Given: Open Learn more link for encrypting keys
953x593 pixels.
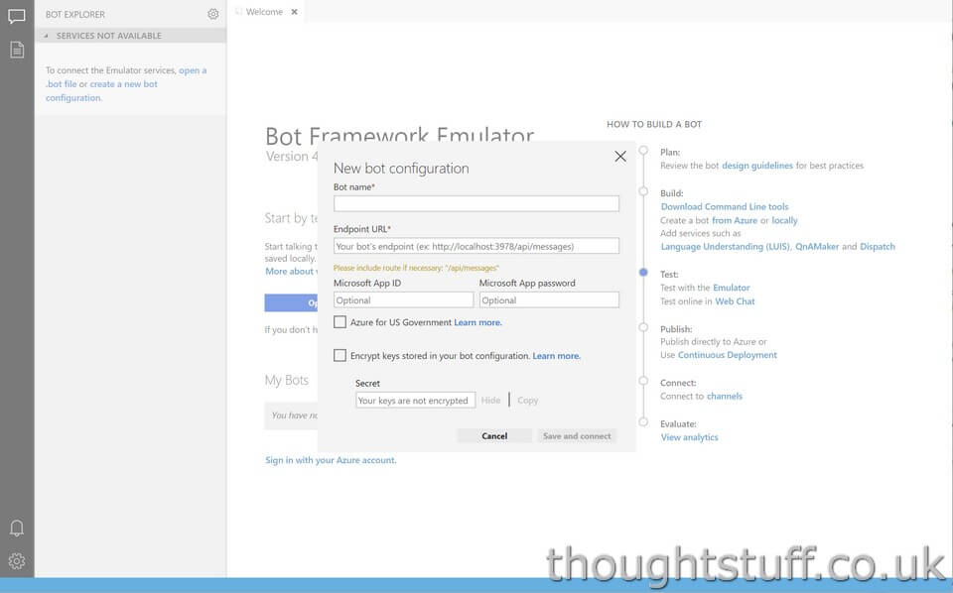Looking at the screenshot, I should coord(556,356).
